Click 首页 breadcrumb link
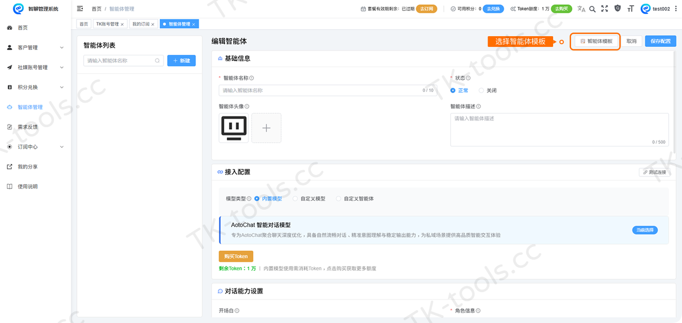Screen dimensions: 682x323 (x=96, y=9)
